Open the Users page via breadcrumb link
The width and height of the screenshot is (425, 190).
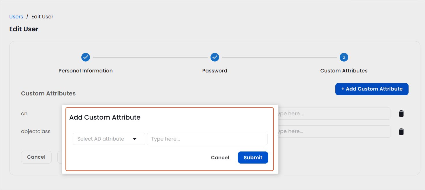(x=16, y=16)
